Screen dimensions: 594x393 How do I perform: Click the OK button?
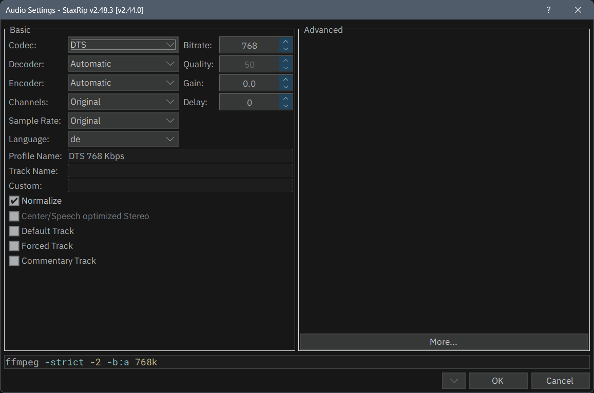coord(498,381)
